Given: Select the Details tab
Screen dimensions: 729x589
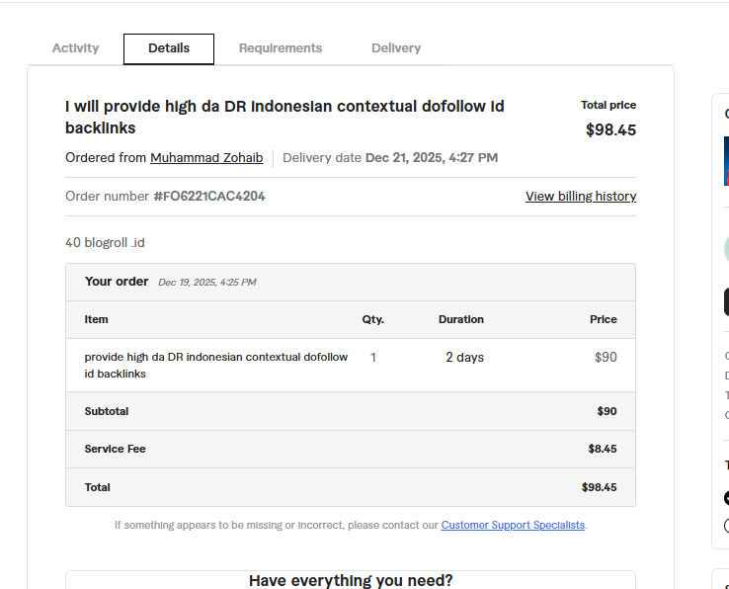Looking at the screenshot, I should pyautogui.click(x=169, y=48).
